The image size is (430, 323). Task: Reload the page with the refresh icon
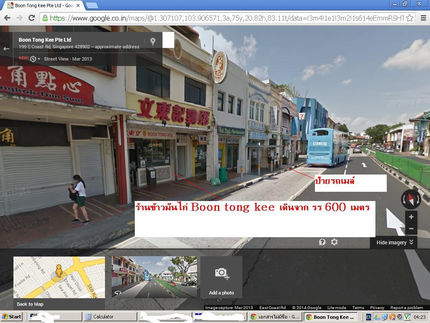[32, 18]
